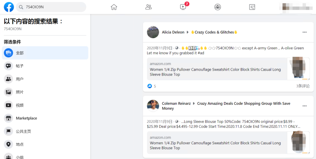This screenshot has width=316, height=159.
Task: Click the search magnifier icon
Action: coord(21,7)
